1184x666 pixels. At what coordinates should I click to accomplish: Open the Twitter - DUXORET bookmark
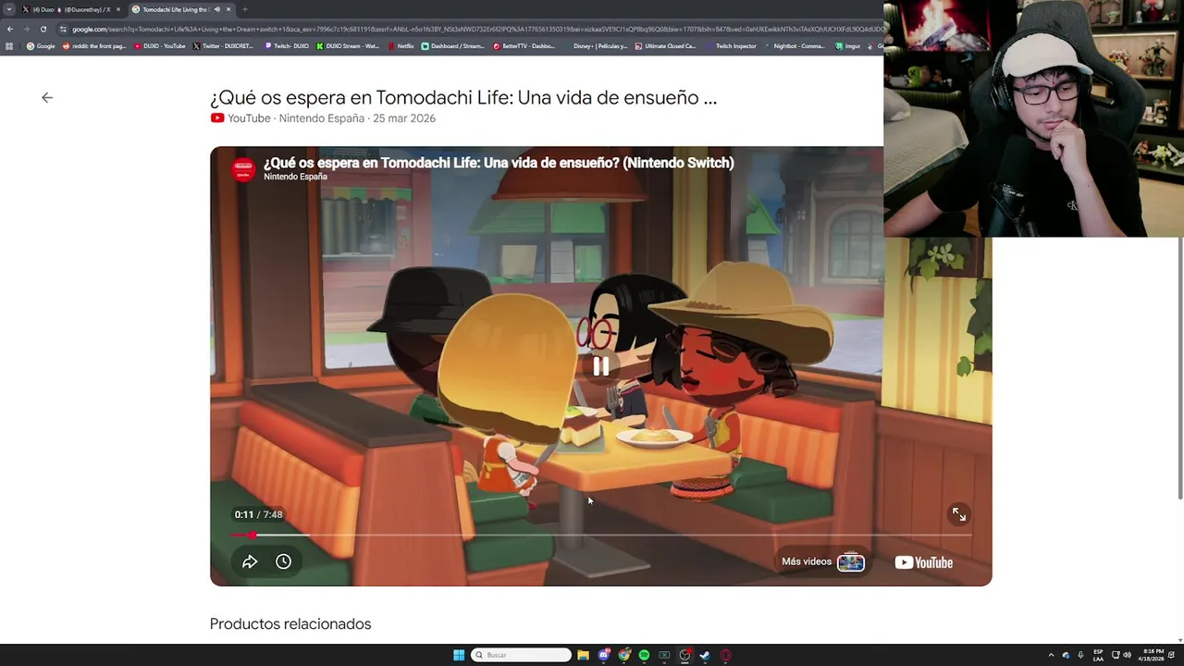(x=223, y=46)
